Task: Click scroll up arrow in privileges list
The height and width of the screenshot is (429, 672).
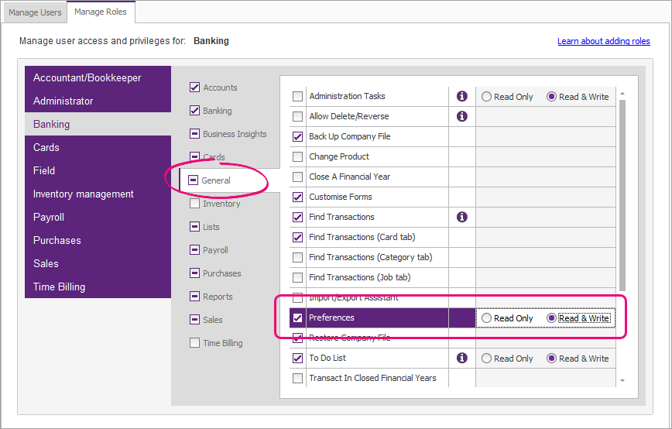Action: click(x=622, y=93)
